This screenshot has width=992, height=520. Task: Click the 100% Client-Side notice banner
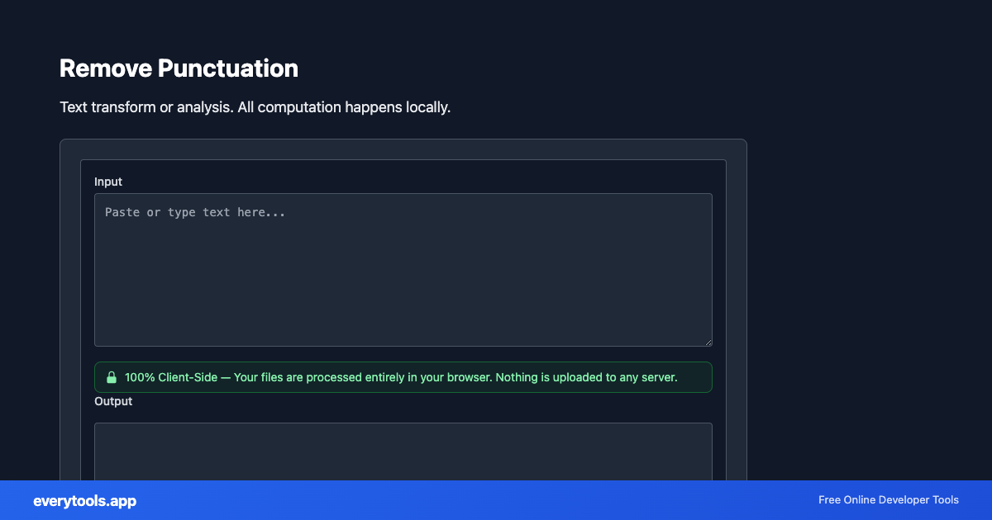click(x=403, y=377)
